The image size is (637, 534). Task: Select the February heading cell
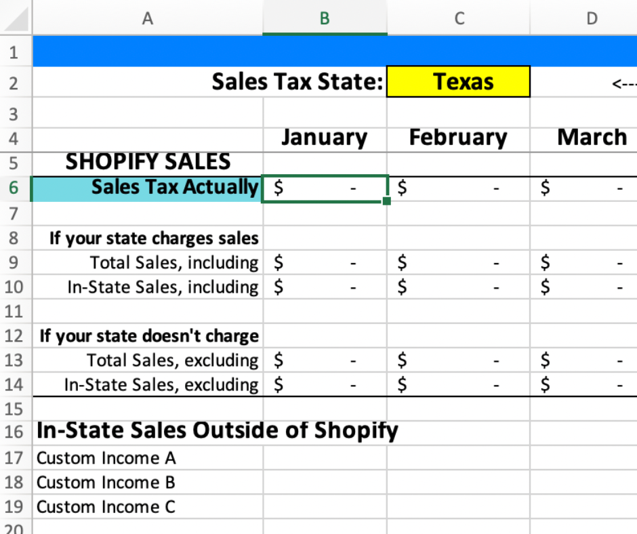point(458,138)
